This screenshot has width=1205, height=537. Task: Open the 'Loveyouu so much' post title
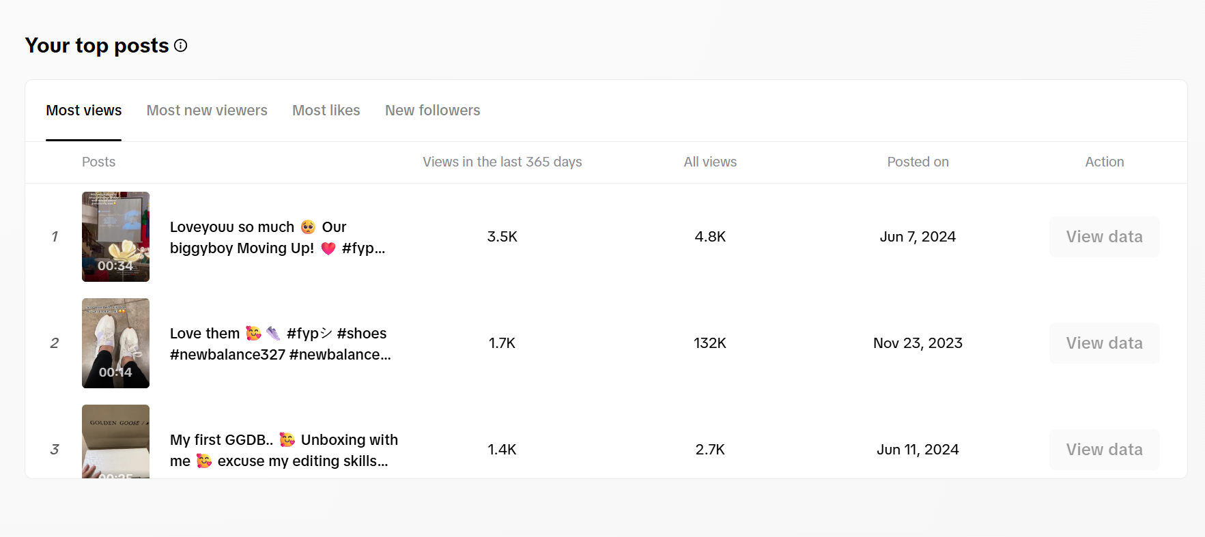277,237
